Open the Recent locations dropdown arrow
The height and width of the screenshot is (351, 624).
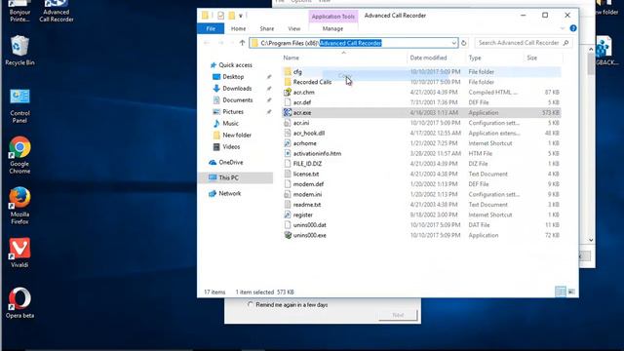[232, 43]
